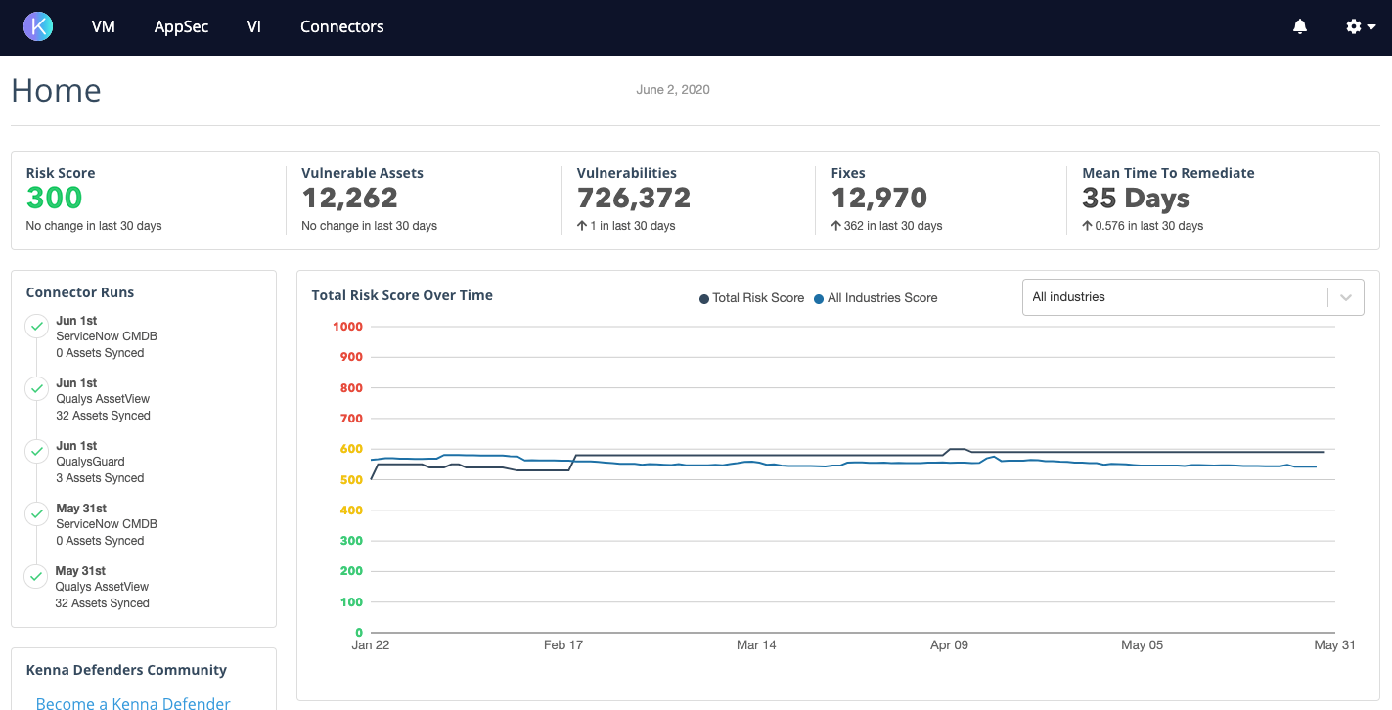Click the green Risk Score value 300
Image resolution: width=1392 pixels, height=710 pixels.
55,198
